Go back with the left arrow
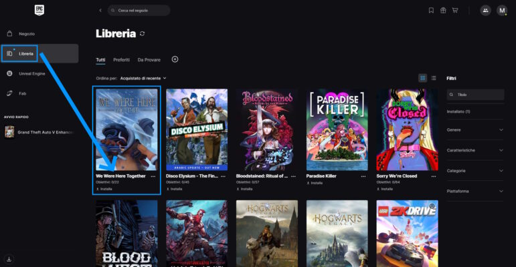The height and width of the screenshot is (267, 516). (x=100, y=11)
